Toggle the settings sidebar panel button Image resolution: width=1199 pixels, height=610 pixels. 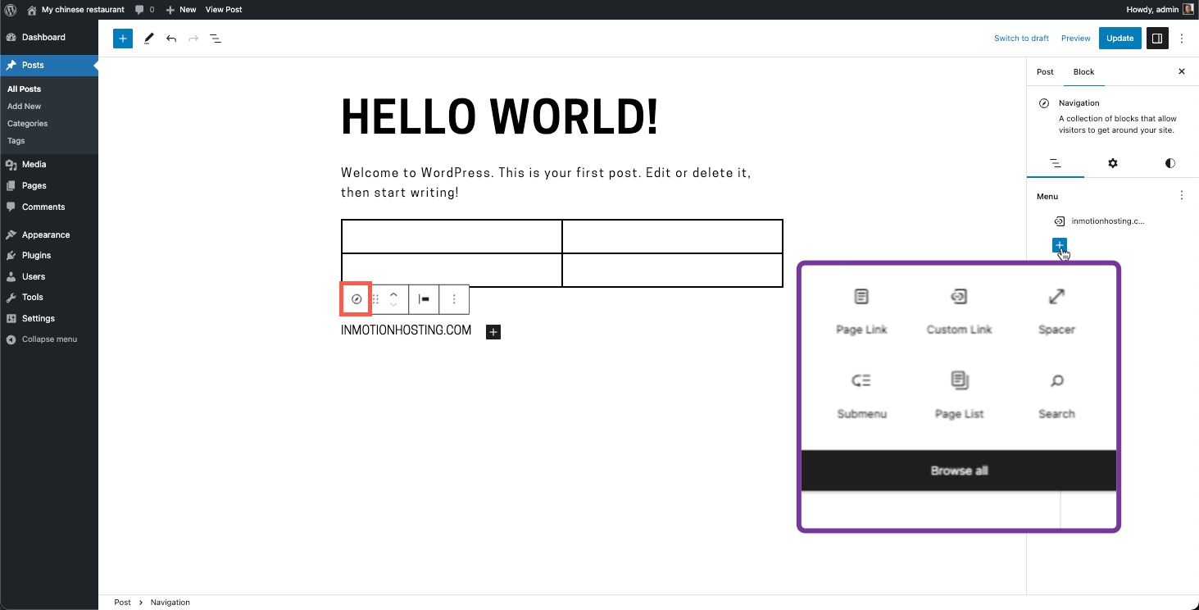tap(1157, 39)
